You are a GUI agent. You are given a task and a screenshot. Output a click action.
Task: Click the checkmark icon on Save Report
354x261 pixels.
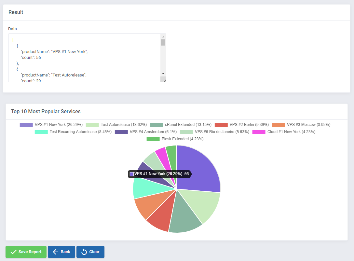pos(14,252)
